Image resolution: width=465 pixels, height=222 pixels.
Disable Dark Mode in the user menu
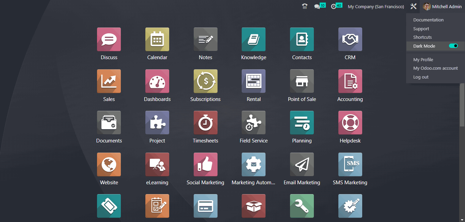point(453,46)
